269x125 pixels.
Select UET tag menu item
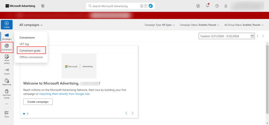click(24, 44)
